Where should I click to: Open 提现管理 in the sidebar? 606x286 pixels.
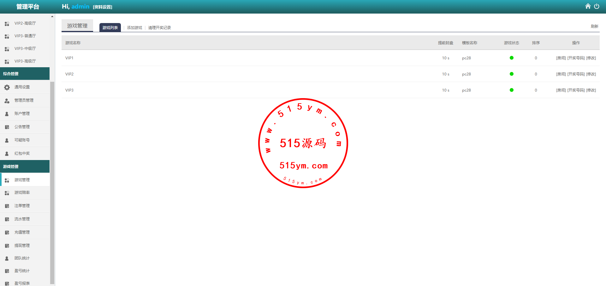click(22, 246)
